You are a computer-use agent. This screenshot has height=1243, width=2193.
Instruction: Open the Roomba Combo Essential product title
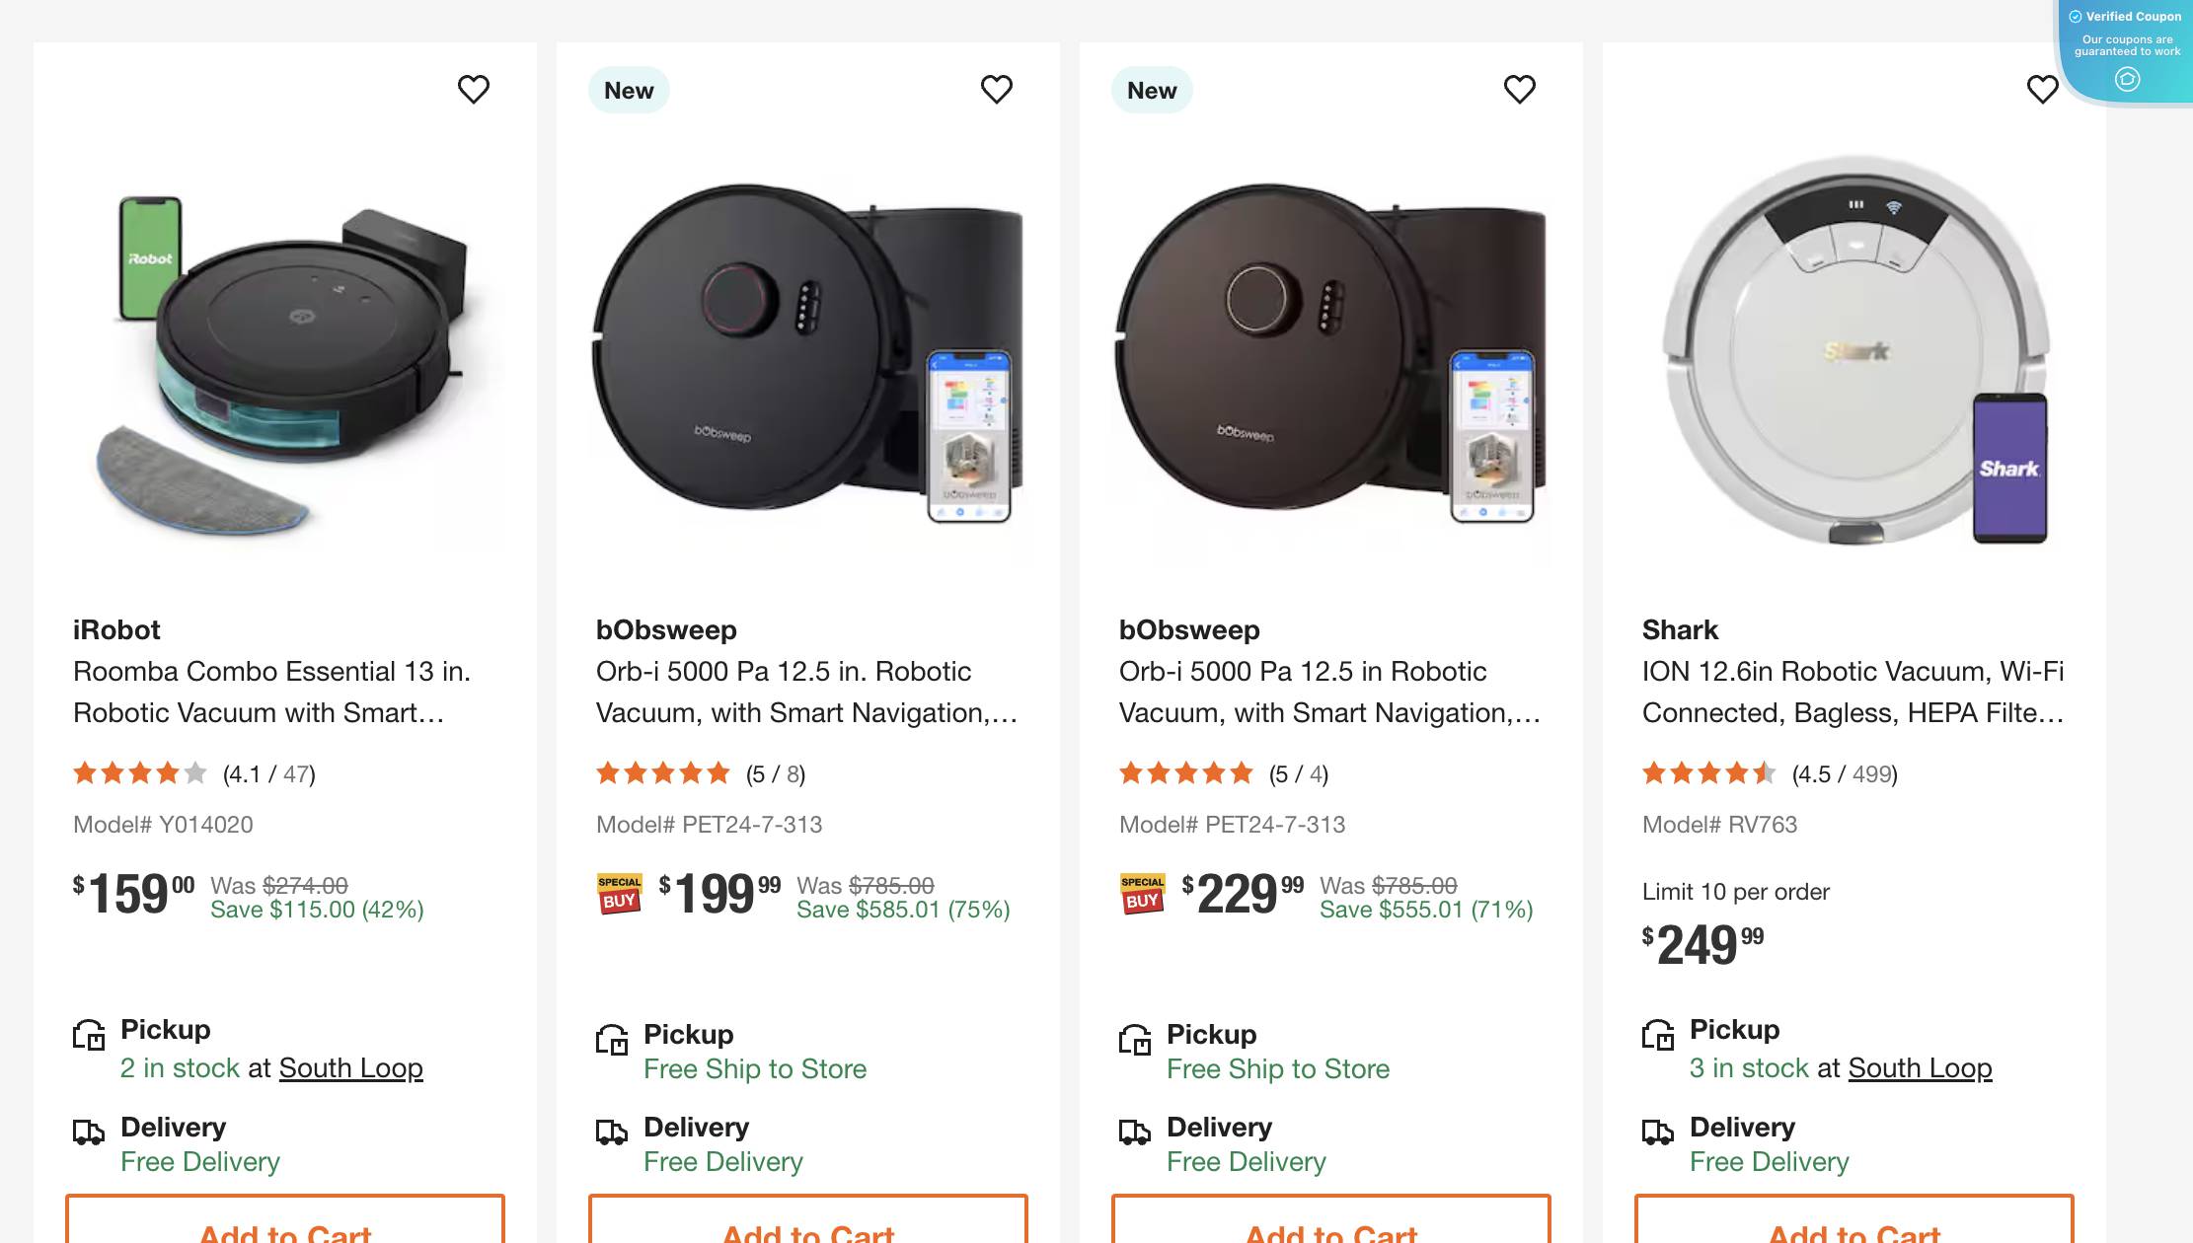click(x=272, y=691)
